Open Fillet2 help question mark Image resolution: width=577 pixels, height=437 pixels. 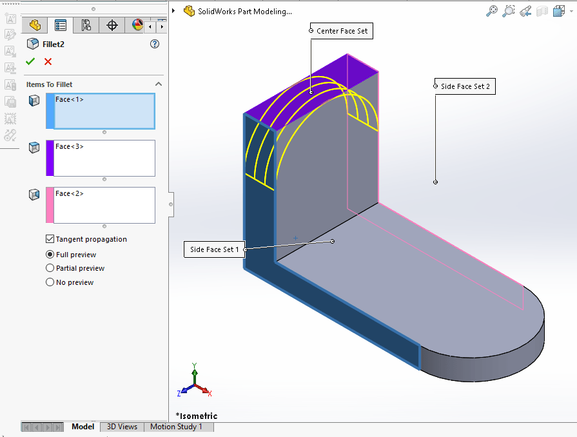tap(155, 44)
